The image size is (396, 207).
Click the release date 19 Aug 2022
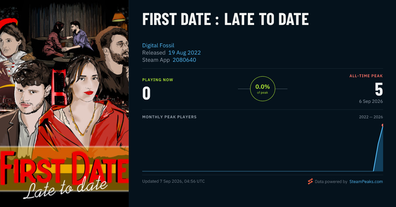pos(184,53)
